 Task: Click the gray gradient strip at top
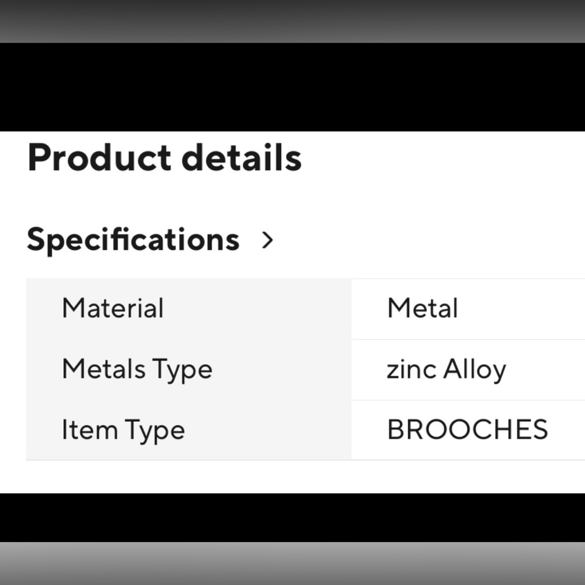coord(292,21)
